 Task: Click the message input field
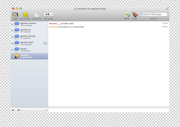tap(109, 110)
